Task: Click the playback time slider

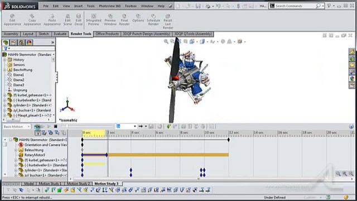Action: click(87, 126)
